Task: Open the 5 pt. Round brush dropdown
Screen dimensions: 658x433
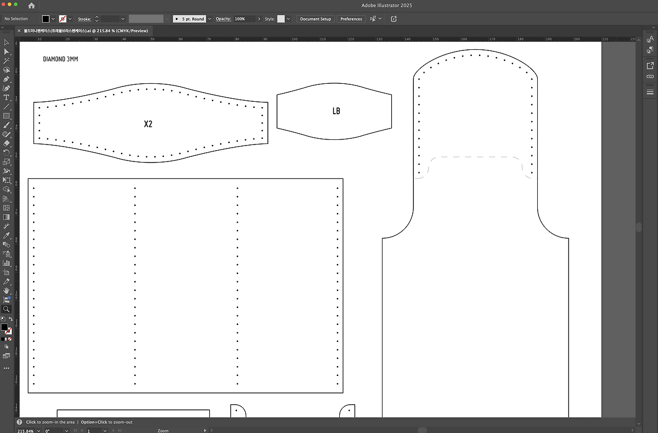Action: coord(210,19)
